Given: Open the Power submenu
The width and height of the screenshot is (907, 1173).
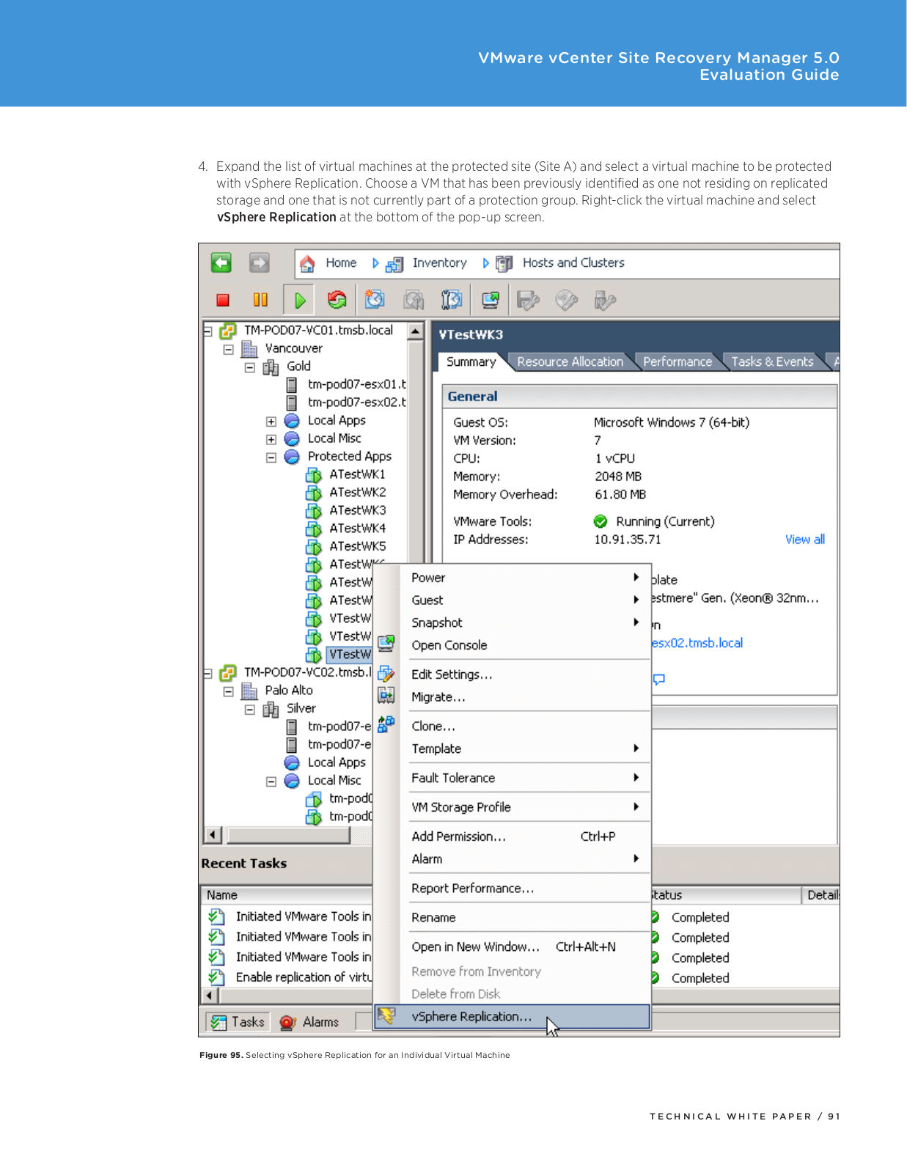Looking at the screenshot, I should 512,578.
